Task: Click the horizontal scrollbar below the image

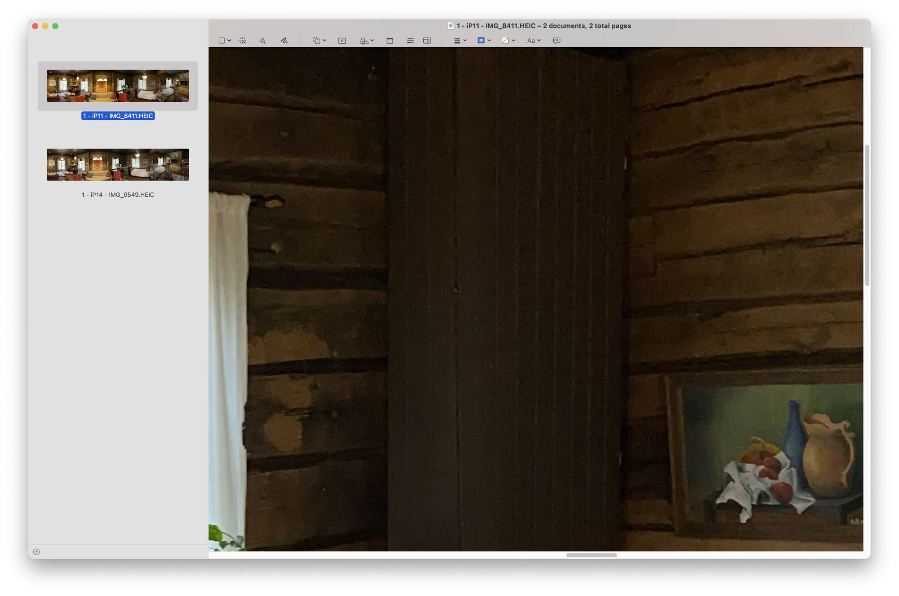Action: click(591, 555)
